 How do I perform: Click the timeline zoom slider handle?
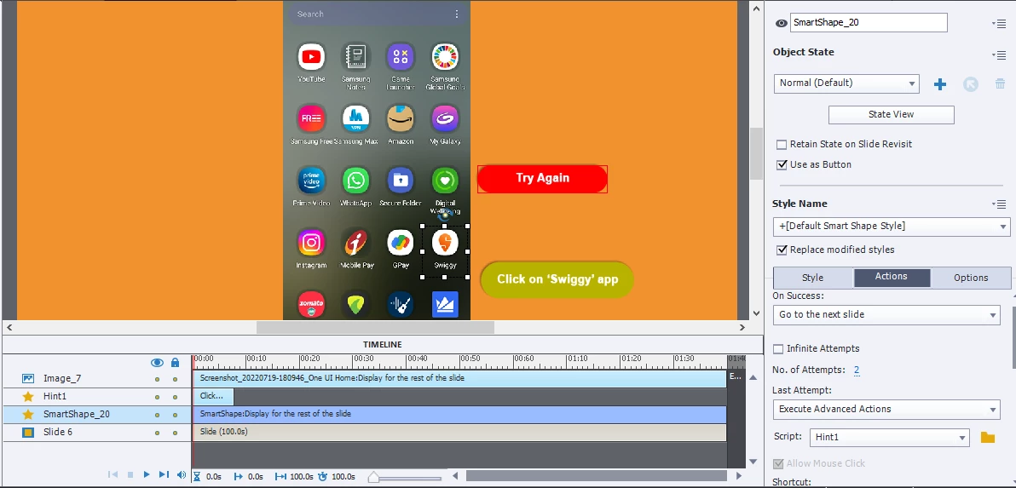pos(373,478)
